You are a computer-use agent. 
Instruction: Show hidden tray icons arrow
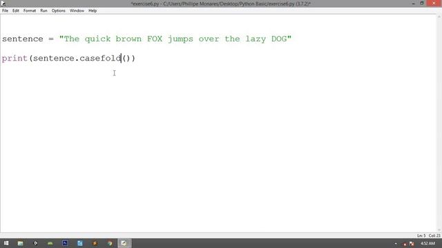396,243
